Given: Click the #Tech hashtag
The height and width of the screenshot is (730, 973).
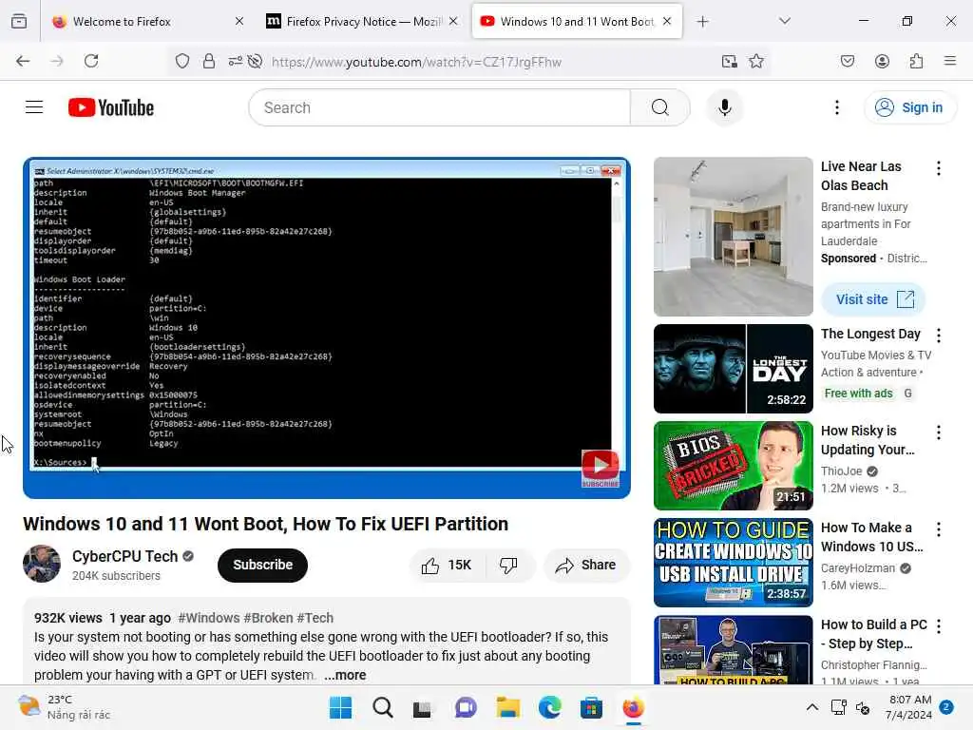Looking at the screenshot, I should 315,618.
